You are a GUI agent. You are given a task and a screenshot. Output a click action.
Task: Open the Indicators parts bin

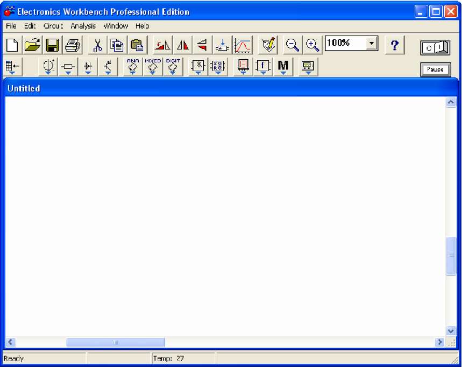tap(243, 67)
